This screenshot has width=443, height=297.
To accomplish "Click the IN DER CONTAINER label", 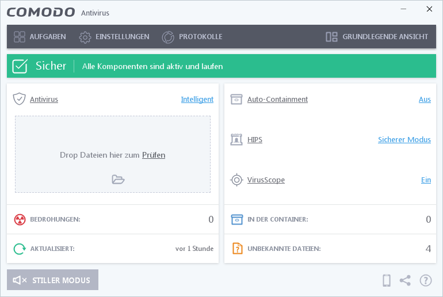I will point(278,219).
